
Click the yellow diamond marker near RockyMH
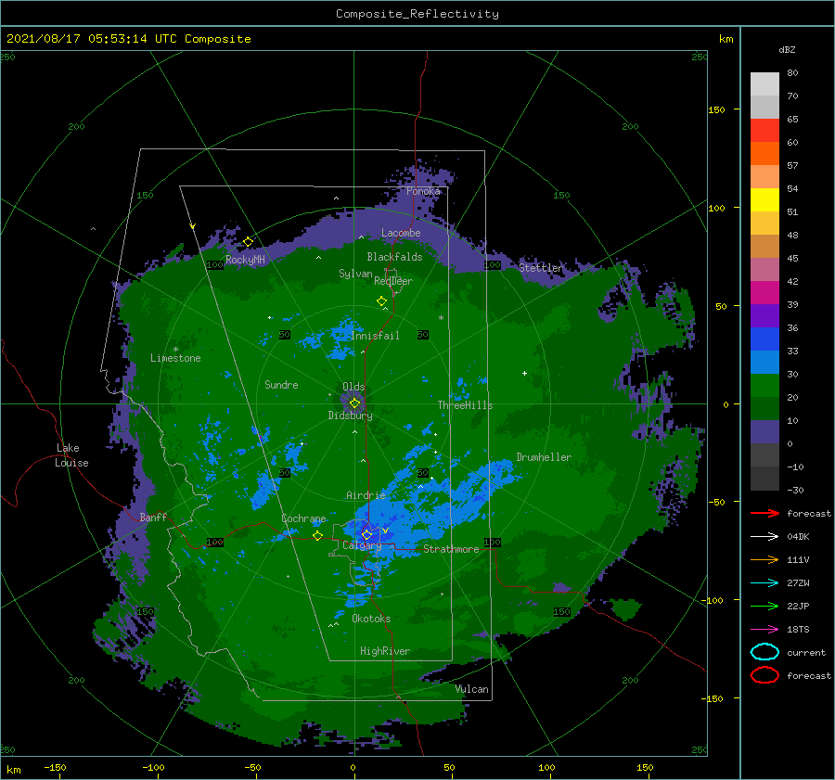pos(248,242)
